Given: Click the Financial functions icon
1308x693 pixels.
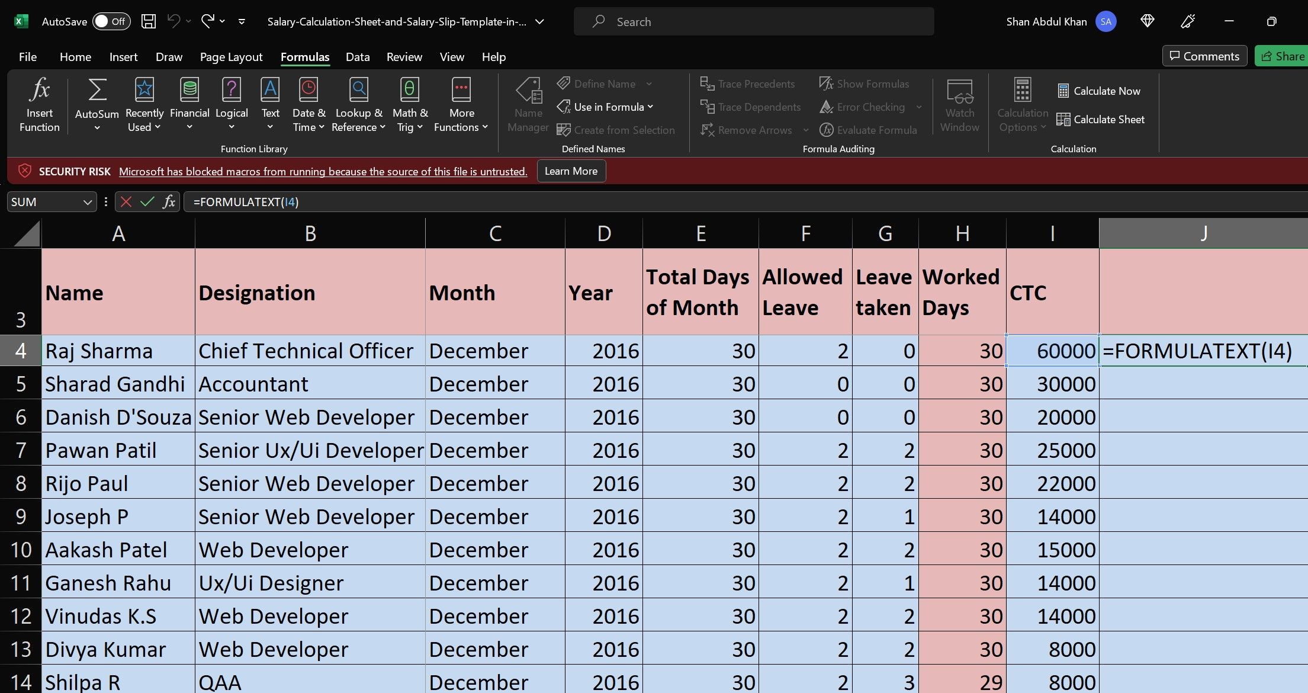Looking at the screenshot, I should click(189, 104).
